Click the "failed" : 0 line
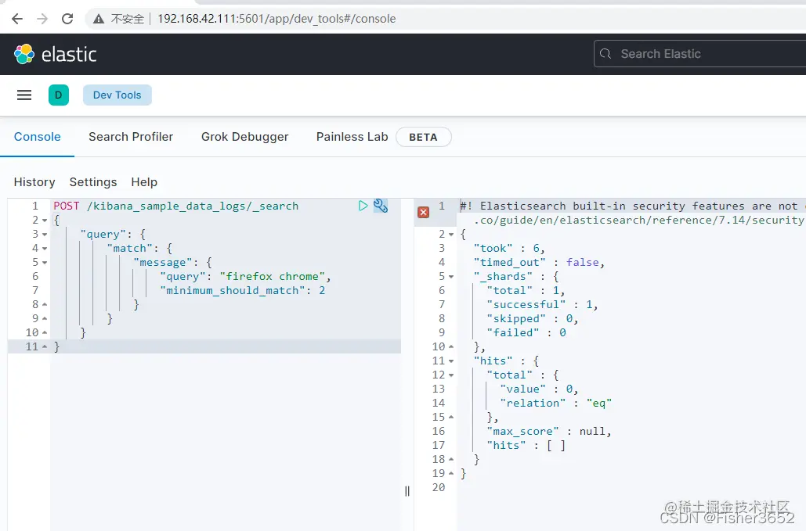Viewport: 806px width, 531px height. coord(526,332)
